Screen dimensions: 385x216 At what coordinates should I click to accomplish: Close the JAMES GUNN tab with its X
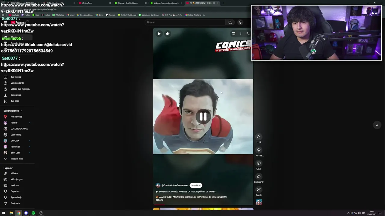(x=217, y=3)
